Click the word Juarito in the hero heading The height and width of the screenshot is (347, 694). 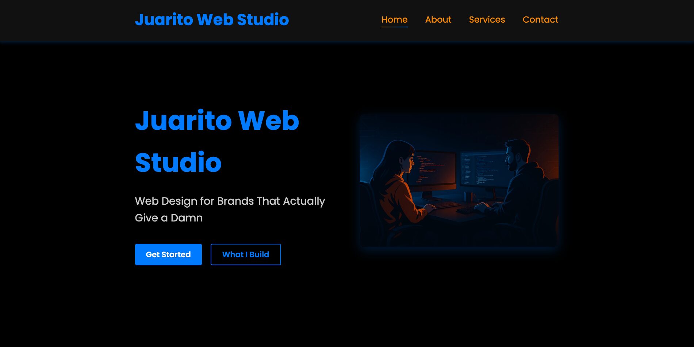click(183, 121)
